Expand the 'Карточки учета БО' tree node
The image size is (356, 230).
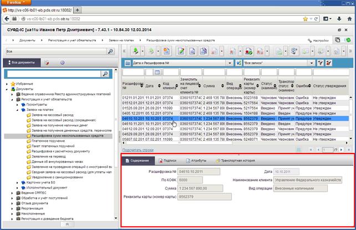click(x=17, y=182)
